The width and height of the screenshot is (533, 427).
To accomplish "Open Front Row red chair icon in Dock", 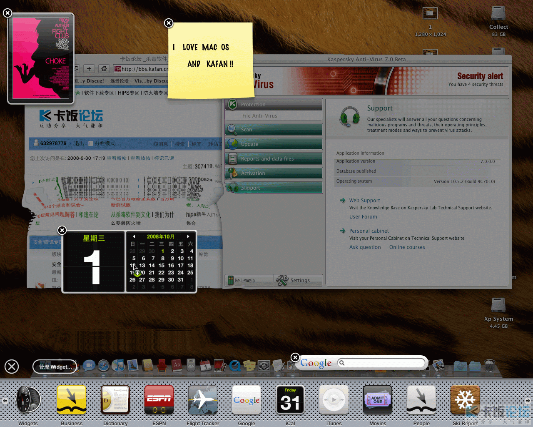I will pos(162,366).
